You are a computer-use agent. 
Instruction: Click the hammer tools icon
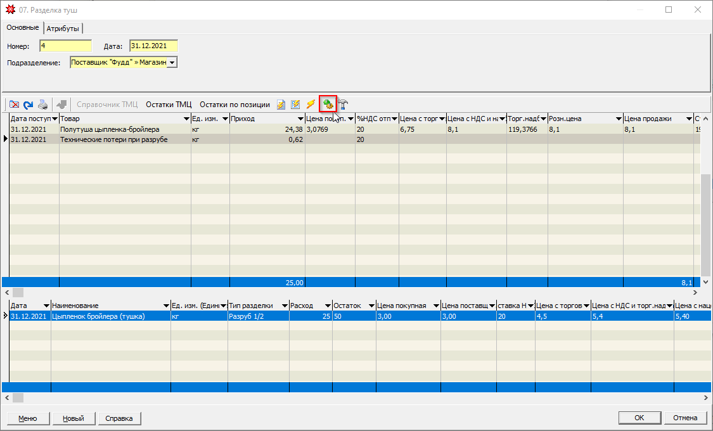(344, 105)
